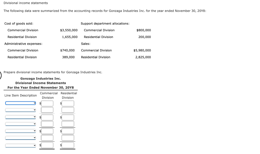
Task: Click the fifth row Residential Division amount box
Action: 68,131
